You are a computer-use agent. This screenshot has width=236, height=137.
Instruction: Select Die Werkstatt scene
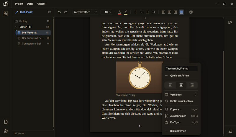click(33, 32)
